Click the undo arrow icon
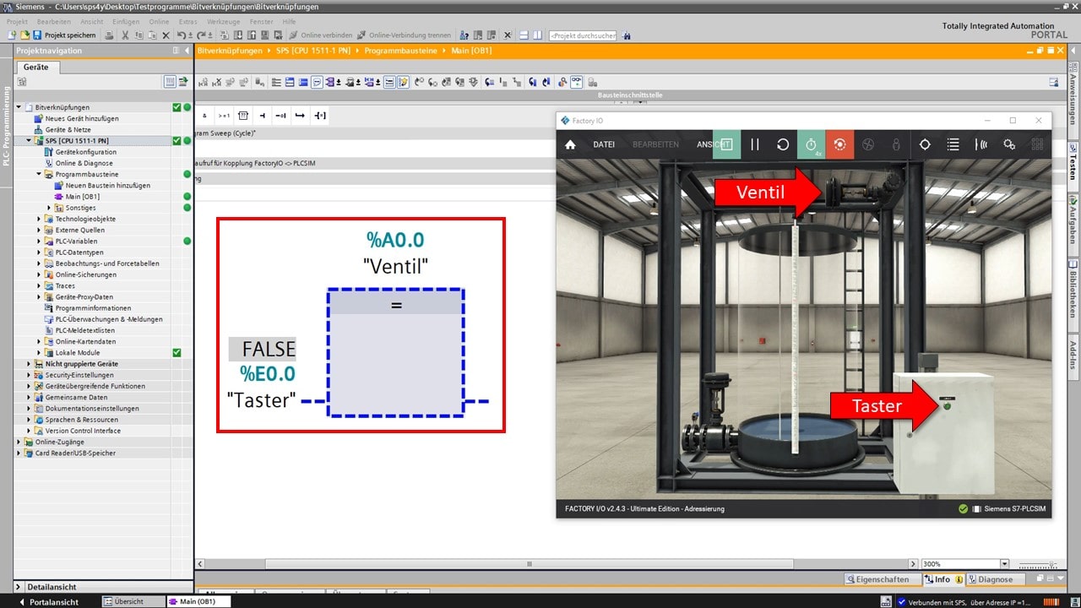The height and width of the screenshot is (608, 1081). coord(181,35)
